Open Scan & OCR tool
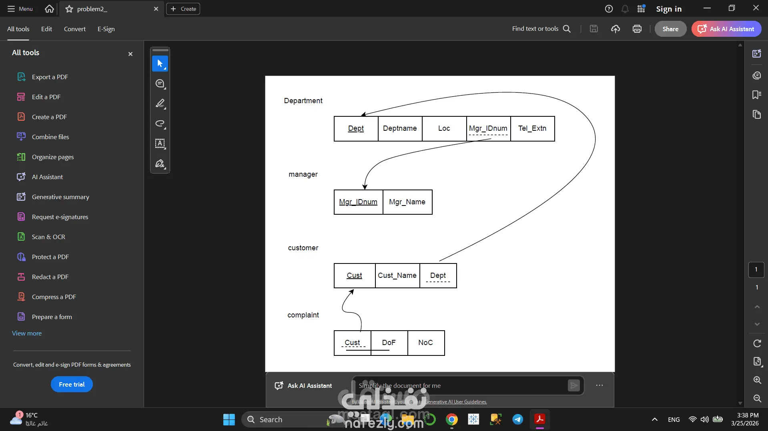Viewport: 768px width, 431px height. (x=48, y=237)
